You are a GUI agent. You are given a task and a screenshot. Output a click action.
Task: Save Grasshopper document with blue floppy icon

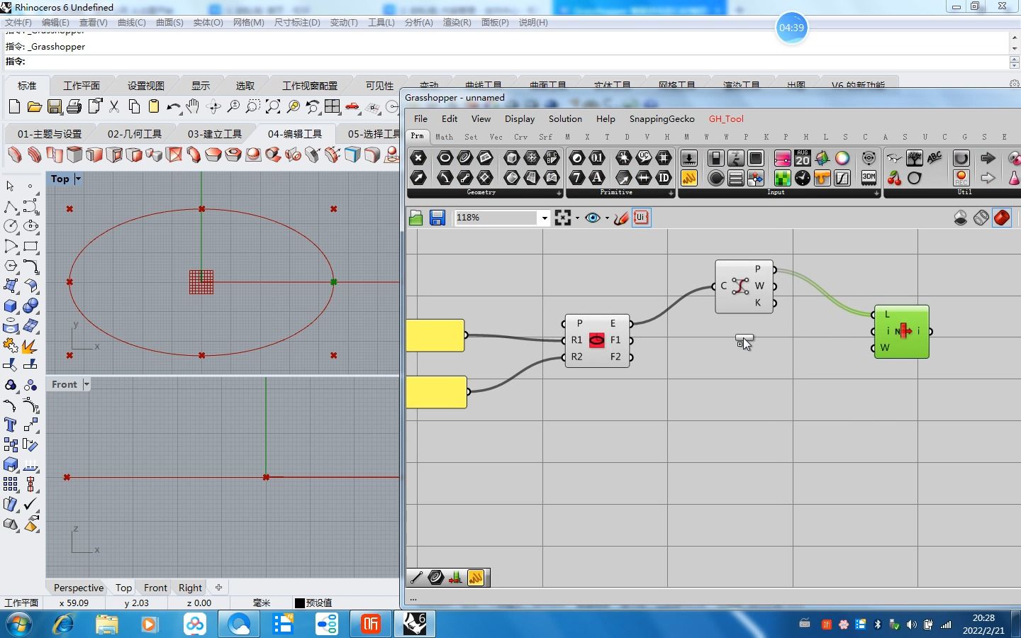437,218
